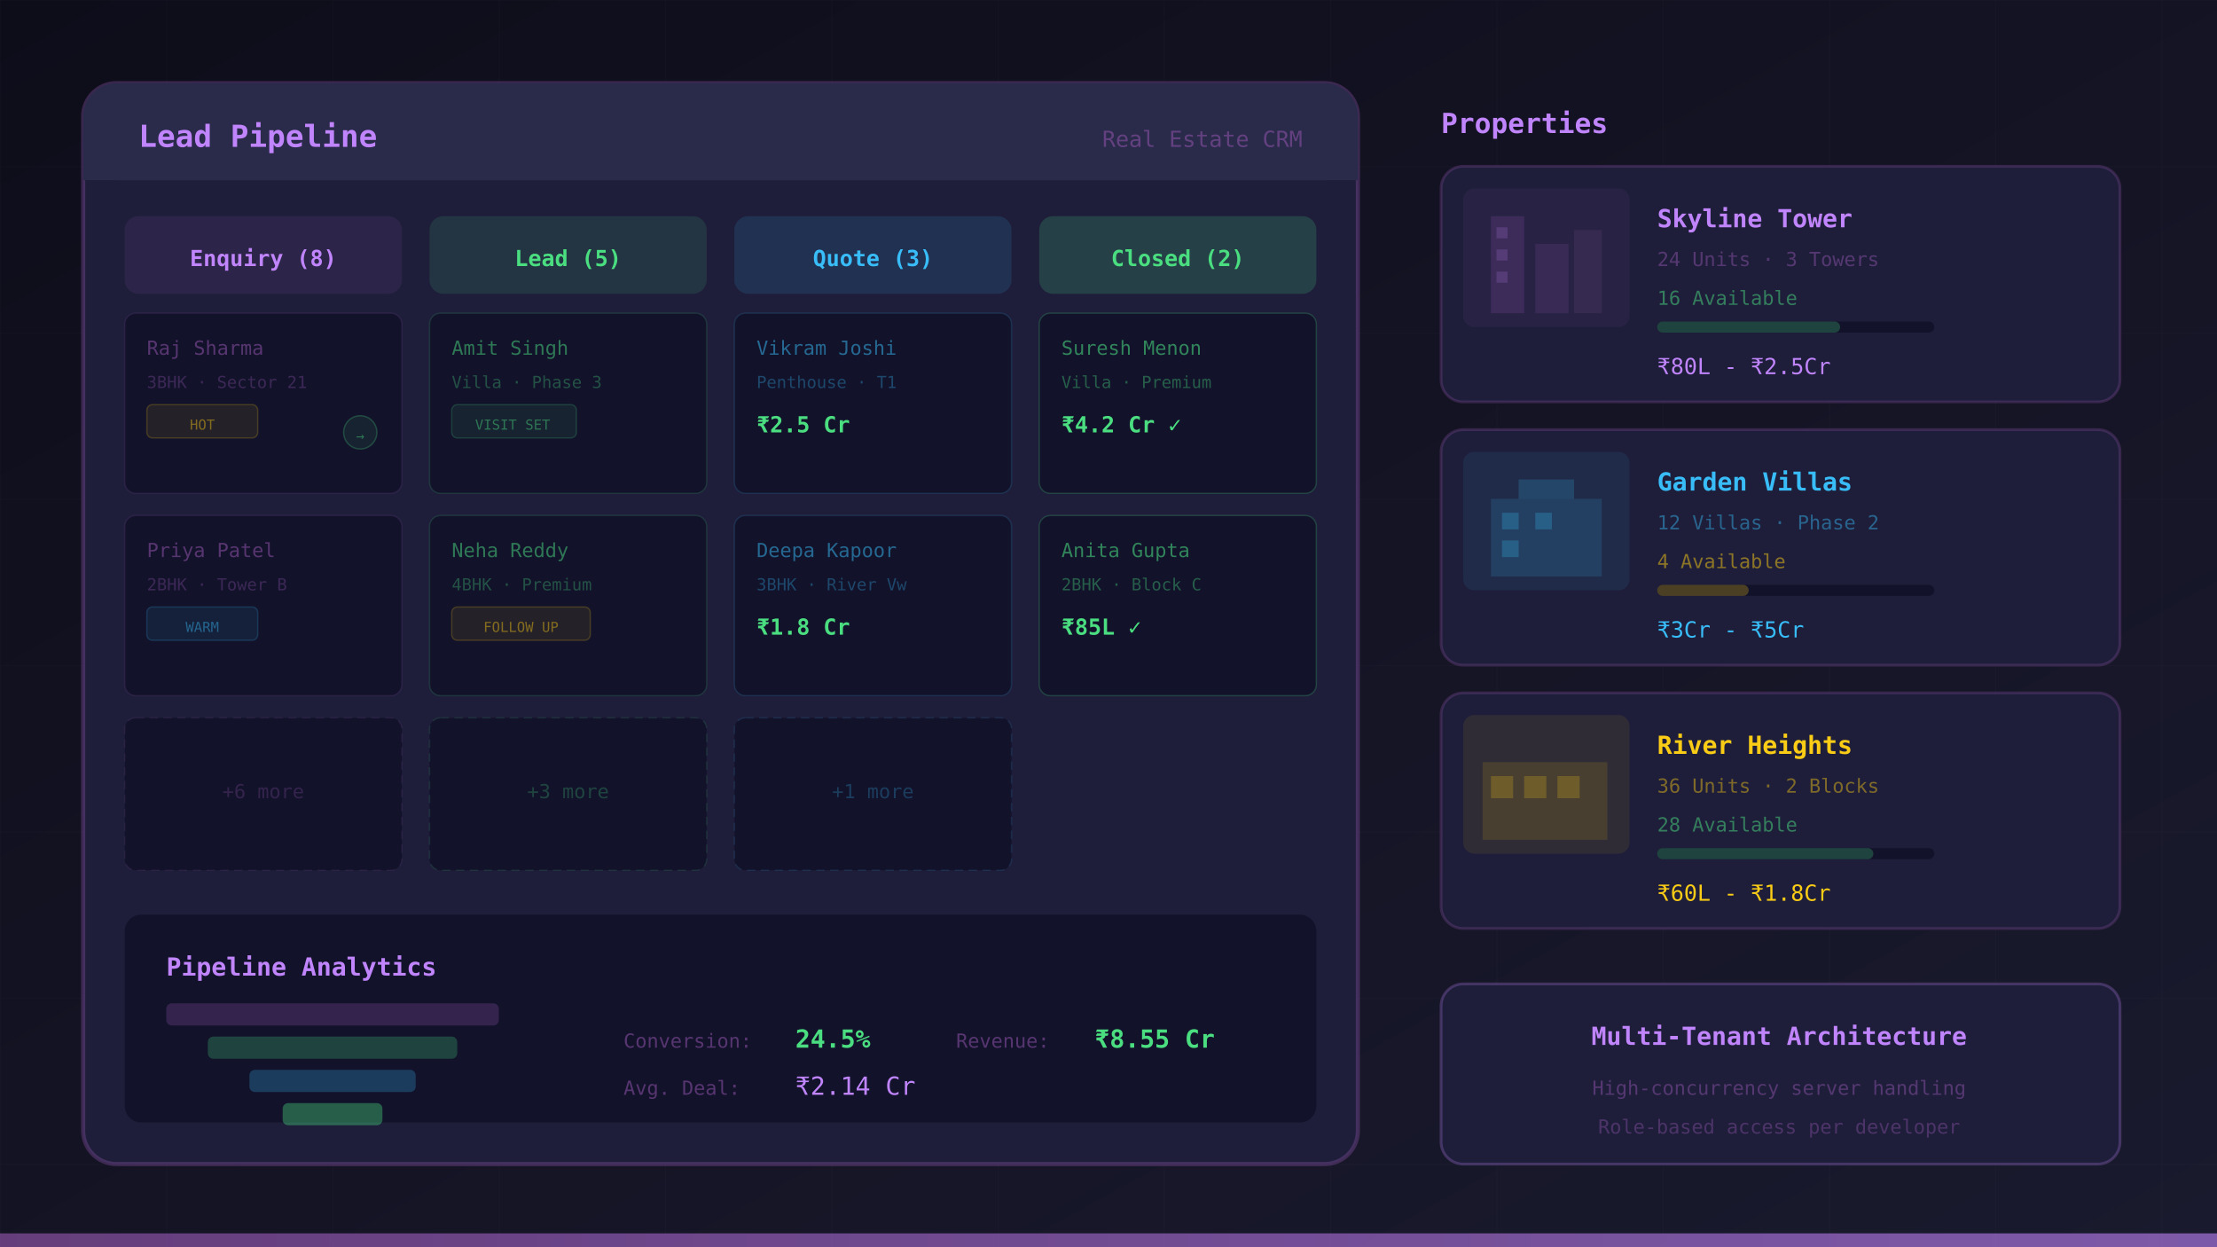This screenshot has height=1247, width=2217.
Task: Select the Closed (2) column tab
Action: 1178,255
